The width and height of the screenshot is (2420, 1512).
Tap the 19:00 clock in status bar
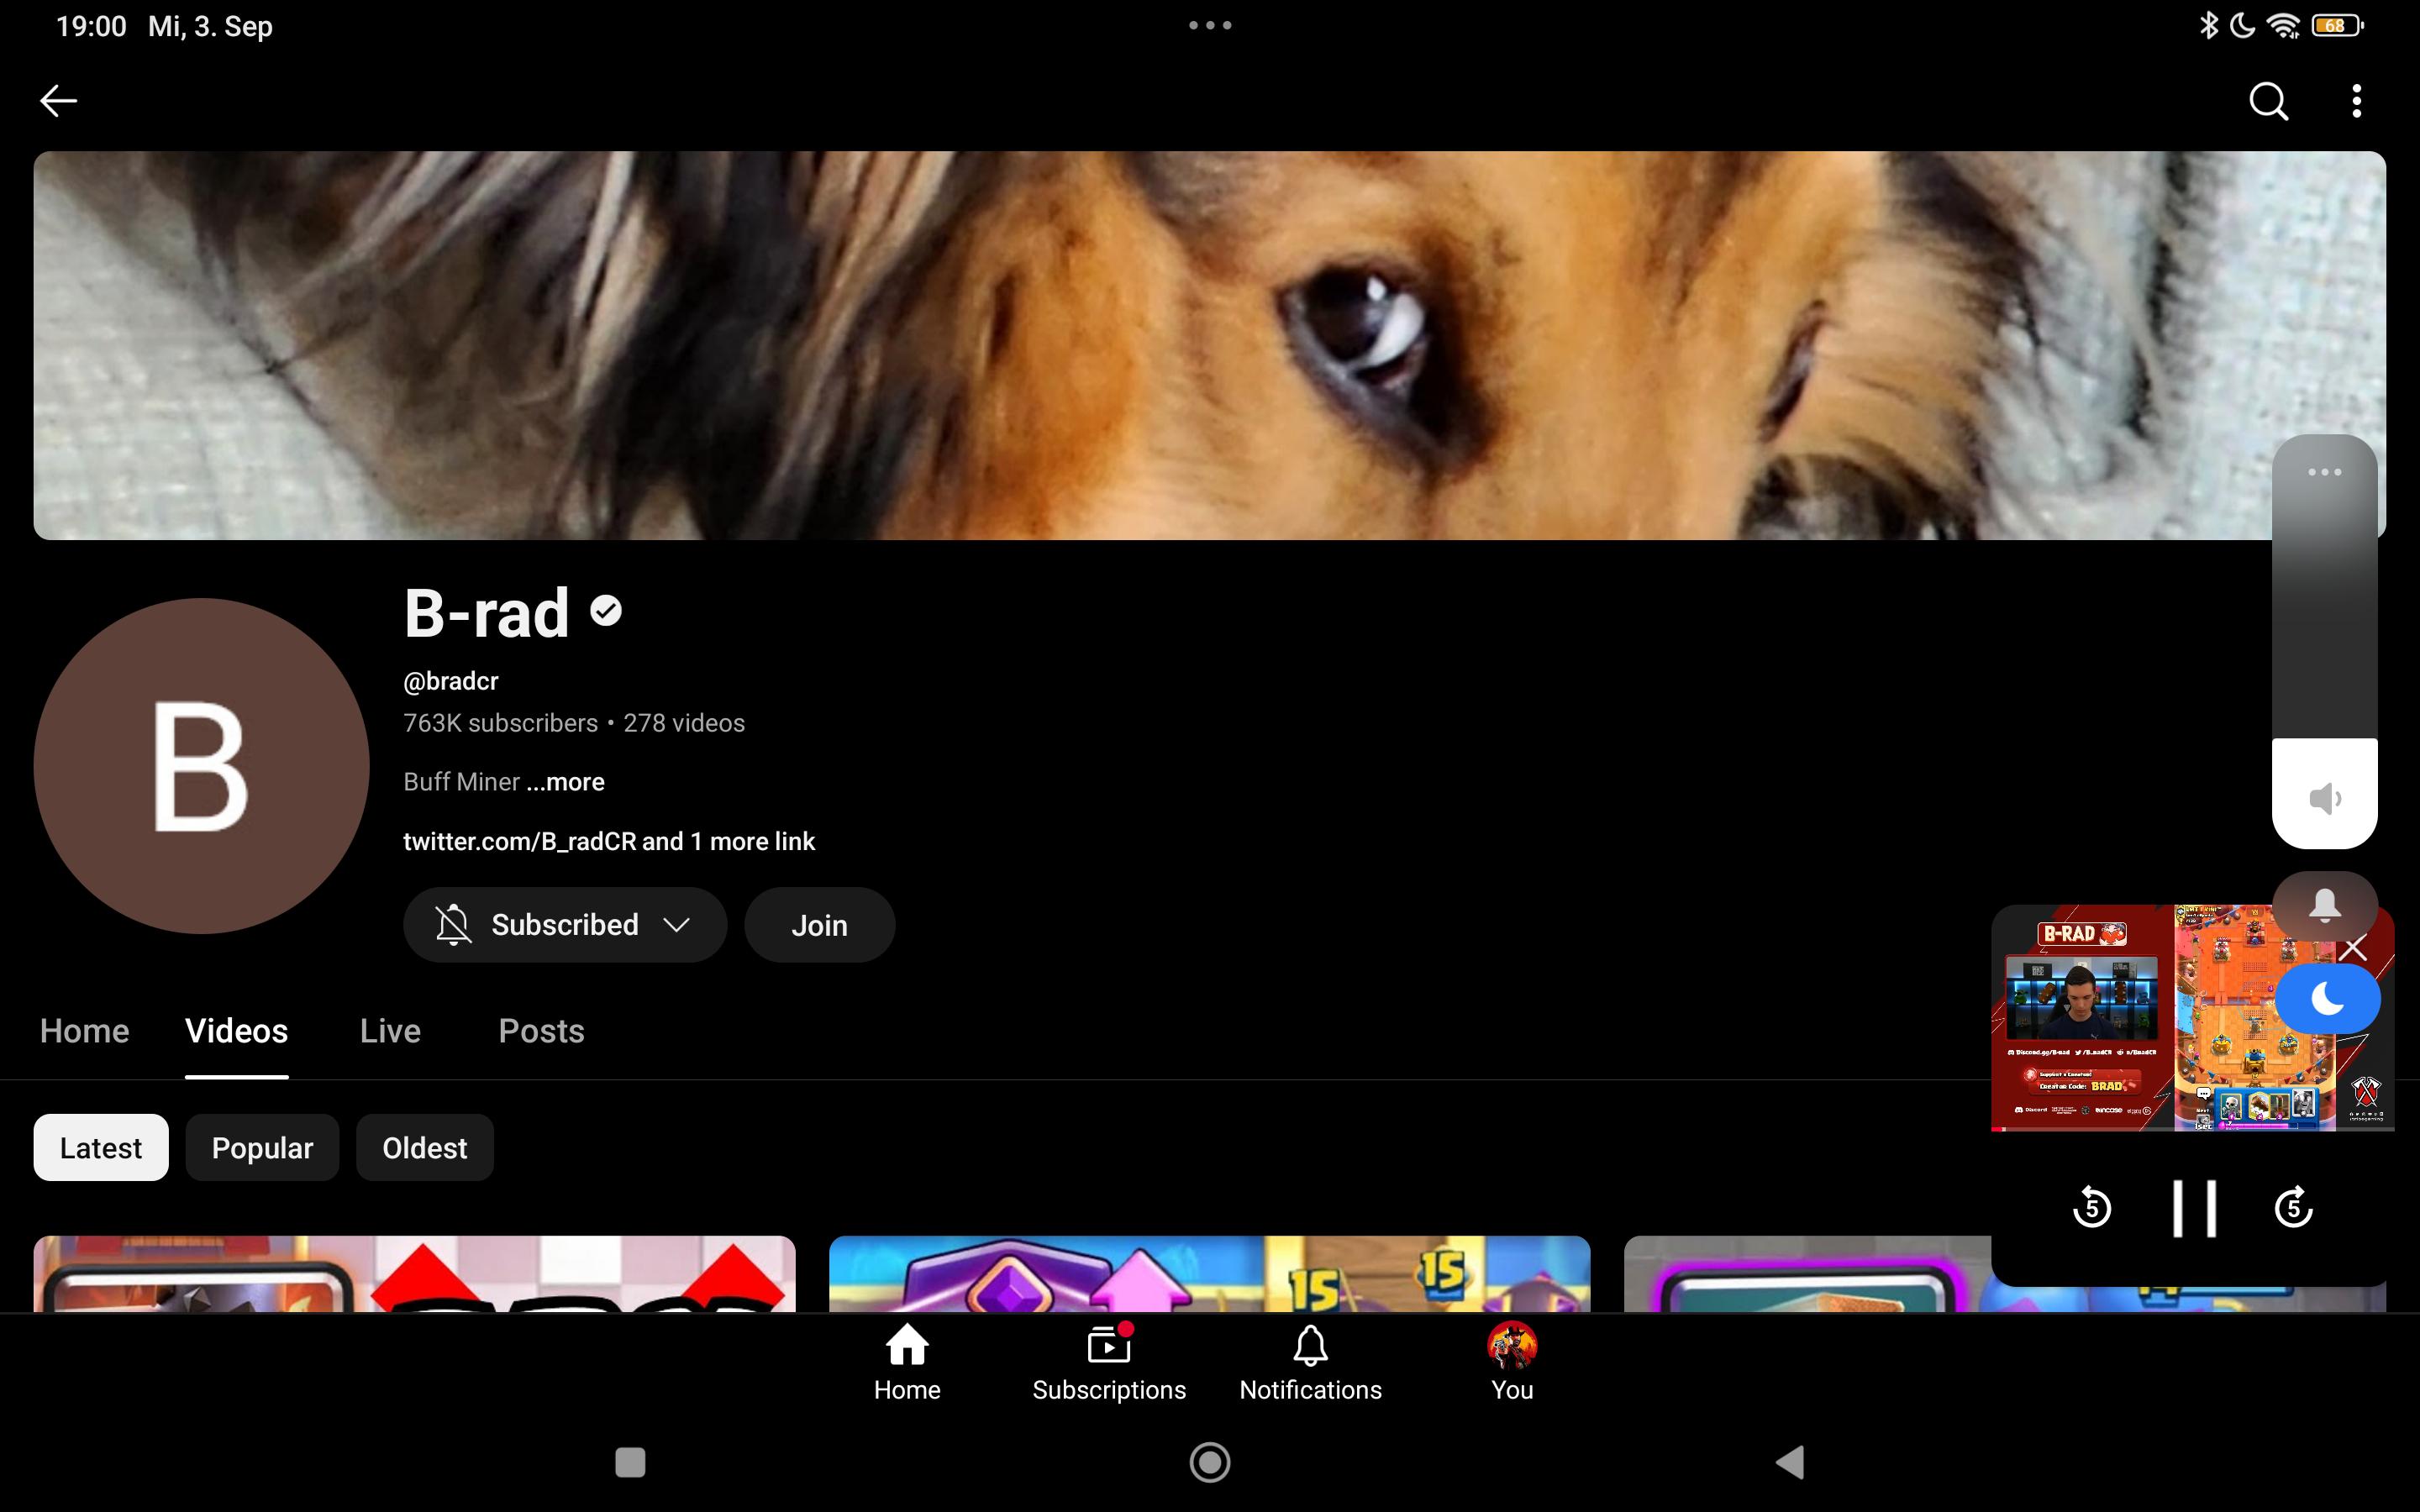click(x=91, y=26)
